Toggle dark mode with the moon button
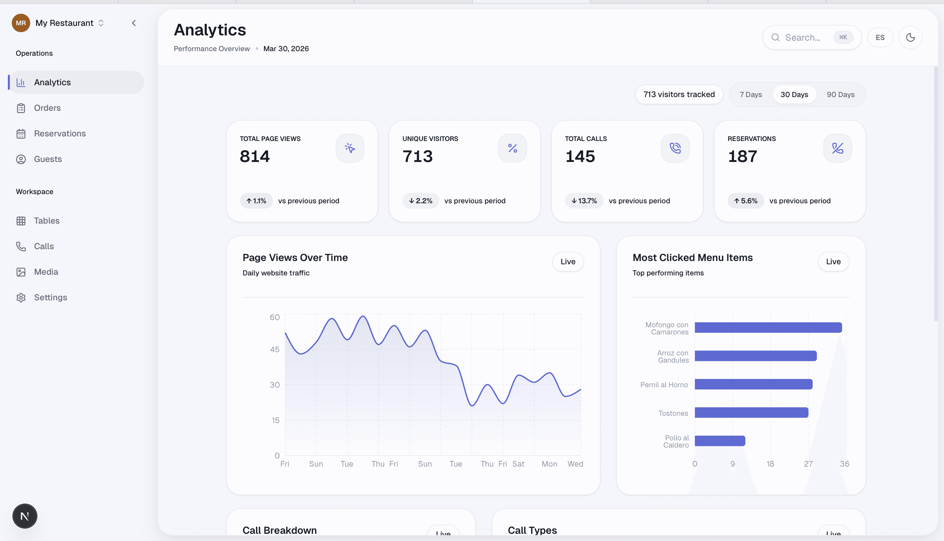This screenshot has width=944, height=541. click(910, 37)
